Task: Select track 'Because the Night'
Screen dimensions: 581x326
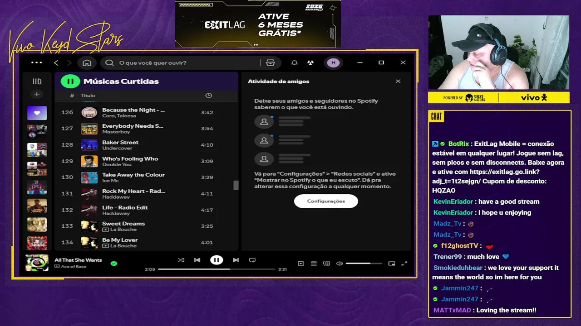Action: (x=146, y=112)
